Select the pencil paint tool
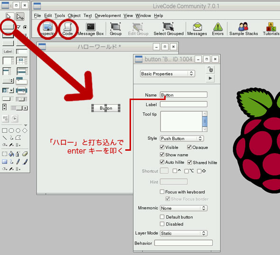 pyautogui.click(x=18, y=162)
